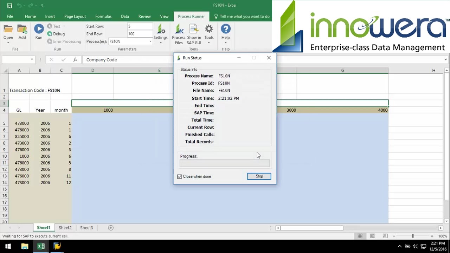Screen dimensions: 450x253
Task: Click the formula bar Enter checkmark icon
Action: click(x=63, y=60)
